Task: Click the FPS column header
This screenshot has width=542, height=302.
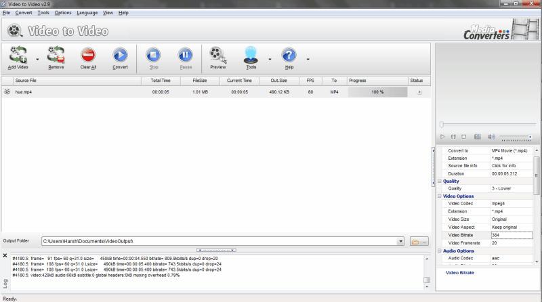Action: 310,81
